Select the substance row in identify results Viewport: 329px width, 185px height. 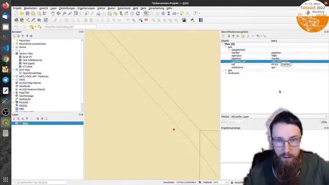tap(275, 67)
